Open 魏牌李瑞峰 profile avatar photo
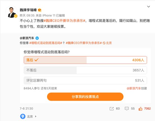This screenshot has width=155, height=121. click(11, 12)
